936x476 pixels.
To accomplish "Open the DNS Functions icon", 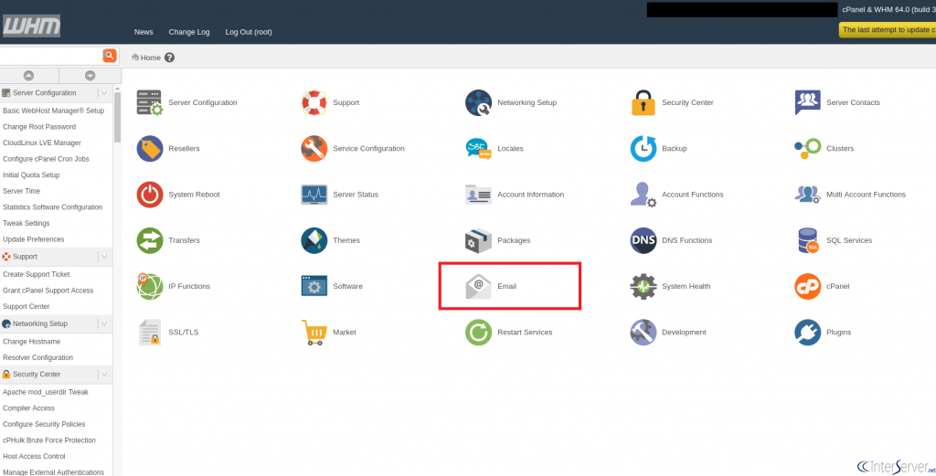I will [643, 240].
